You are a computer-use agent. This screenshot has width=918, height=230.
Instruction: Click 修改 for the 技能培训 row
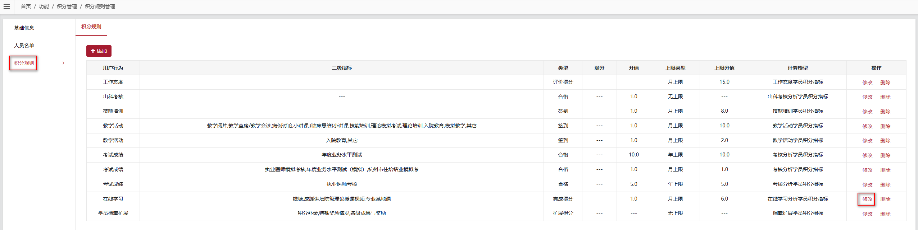[x=867, y=112]
